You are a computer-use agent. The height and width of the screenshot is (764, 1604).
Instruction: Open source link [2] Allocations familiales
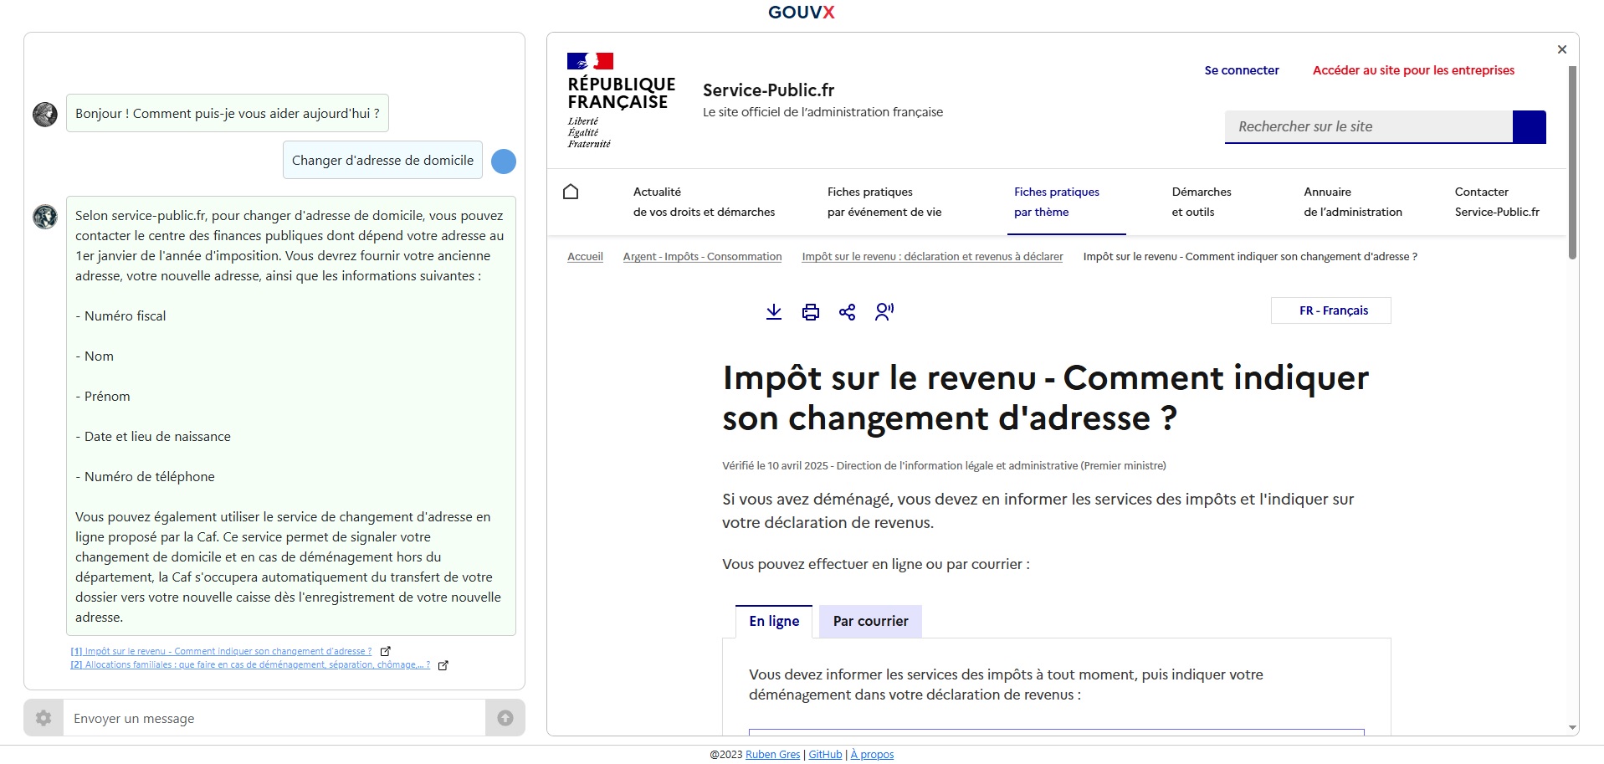coord(250,664)
